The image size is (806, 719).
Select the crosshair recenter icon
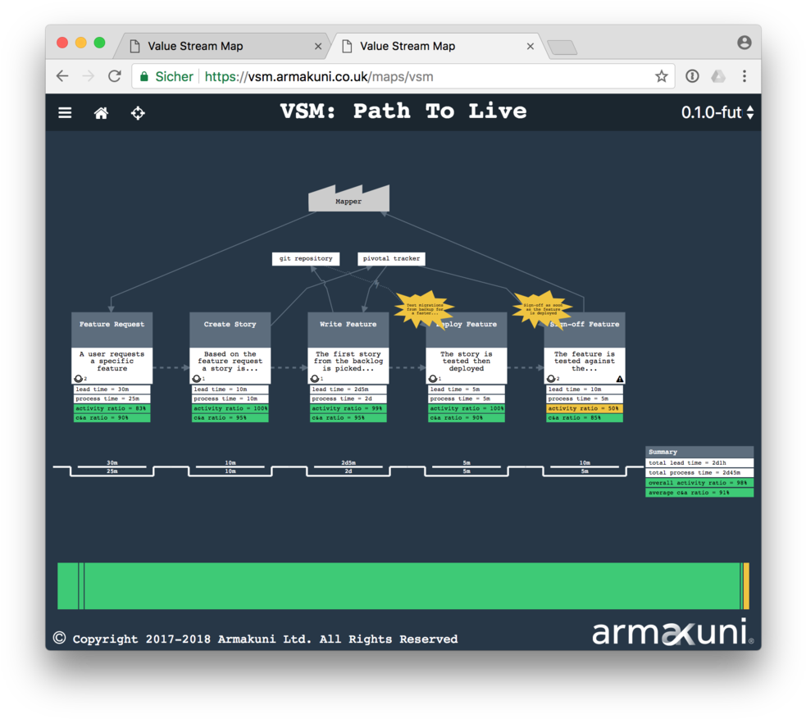(138, 113)
